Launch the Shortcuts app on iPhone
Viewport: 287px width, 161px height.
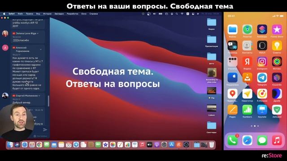[x=262, y=30]
